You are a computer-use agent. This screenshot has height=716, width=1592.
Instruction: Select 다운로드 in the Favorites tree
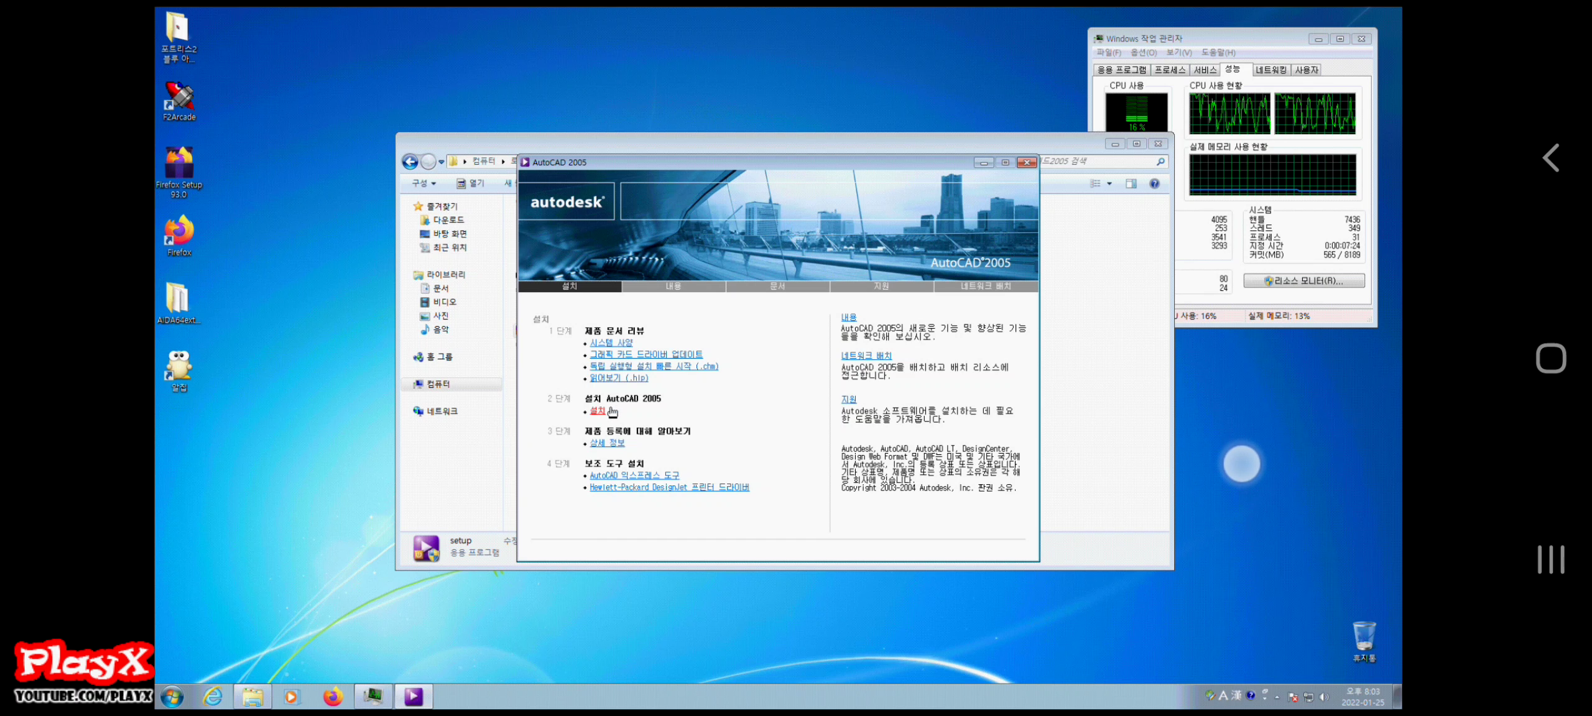pos(448,220)
